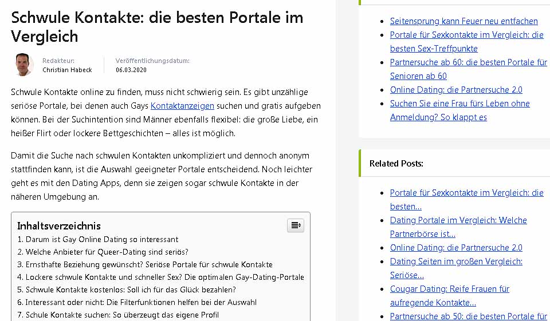Click Christian Habeck author photo
Screen dimensions: 550x321
click(x=23, y=65)
